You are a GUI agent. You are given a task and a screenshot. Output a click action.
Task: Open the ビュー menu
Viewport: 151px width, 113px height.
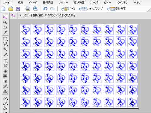click(107, 3)
